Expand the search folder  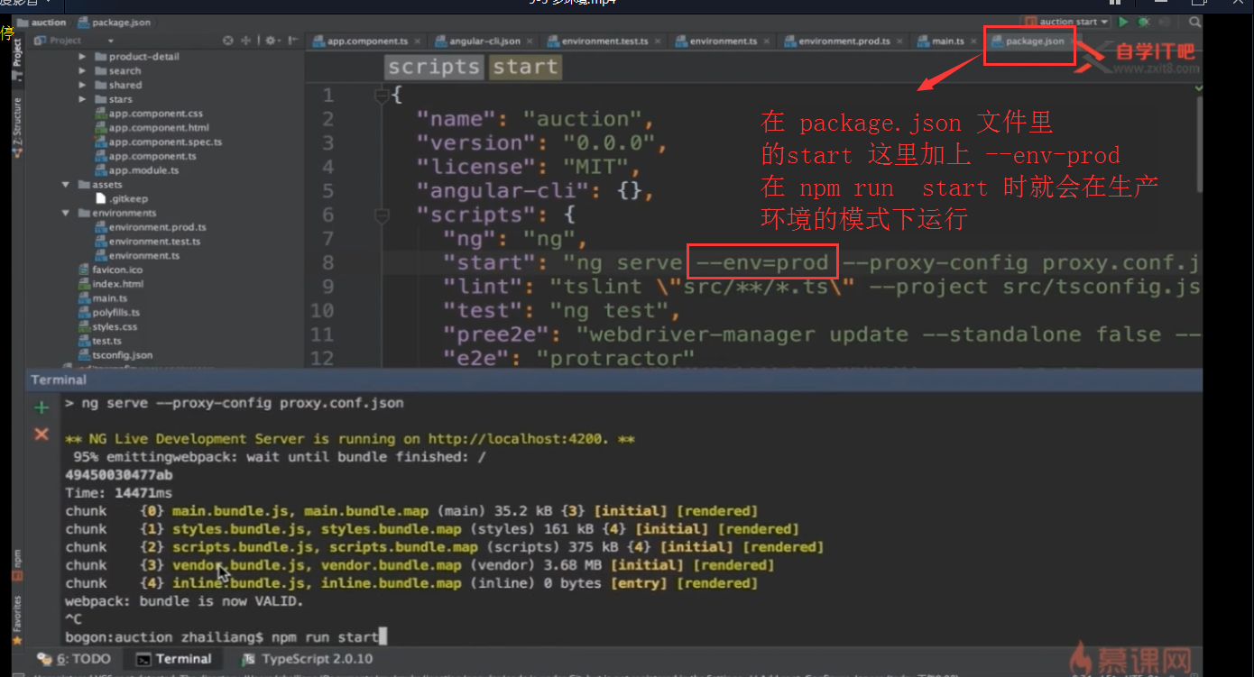pos(82,71)
